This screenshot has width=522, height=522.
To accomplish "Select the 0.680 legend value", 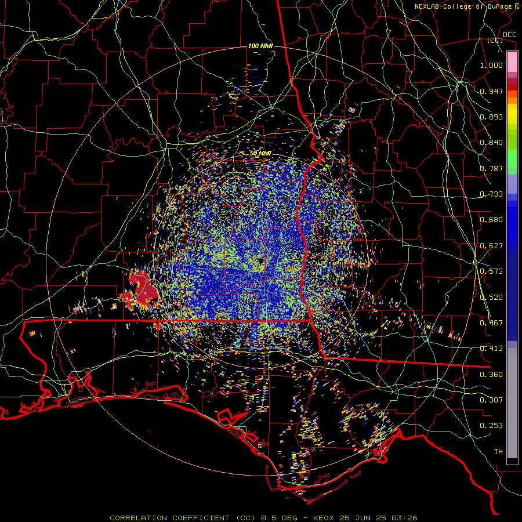I will coord(491,220).
